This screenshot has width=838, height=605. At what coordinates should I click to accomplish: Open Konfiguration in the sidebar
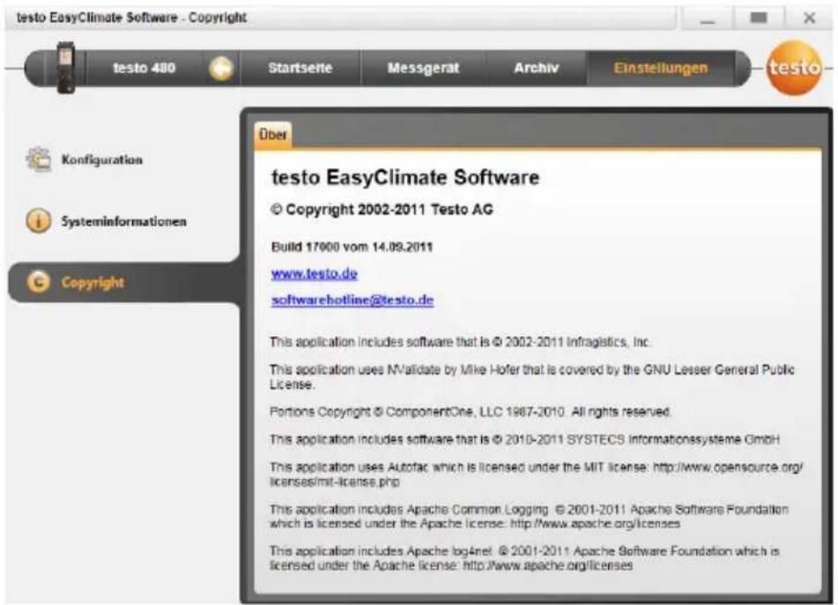pos(102,159)
